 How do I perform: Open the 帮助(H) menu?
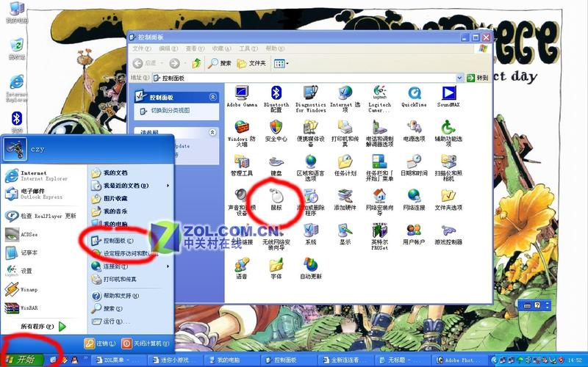[x=275, y=48]
